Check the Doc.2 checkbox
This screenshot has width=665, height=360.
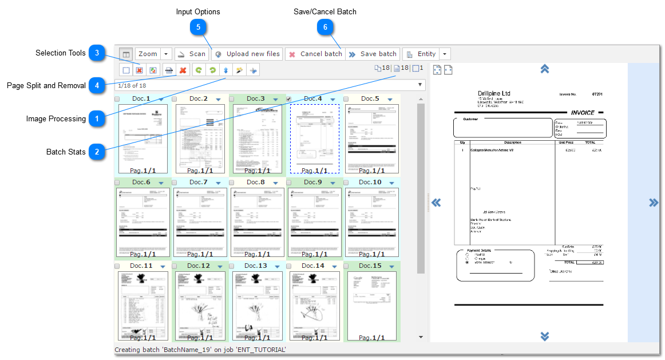[175, 99]
